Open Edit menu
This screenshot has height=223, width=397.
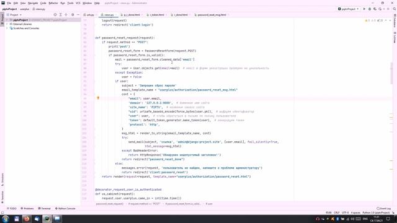16,3
